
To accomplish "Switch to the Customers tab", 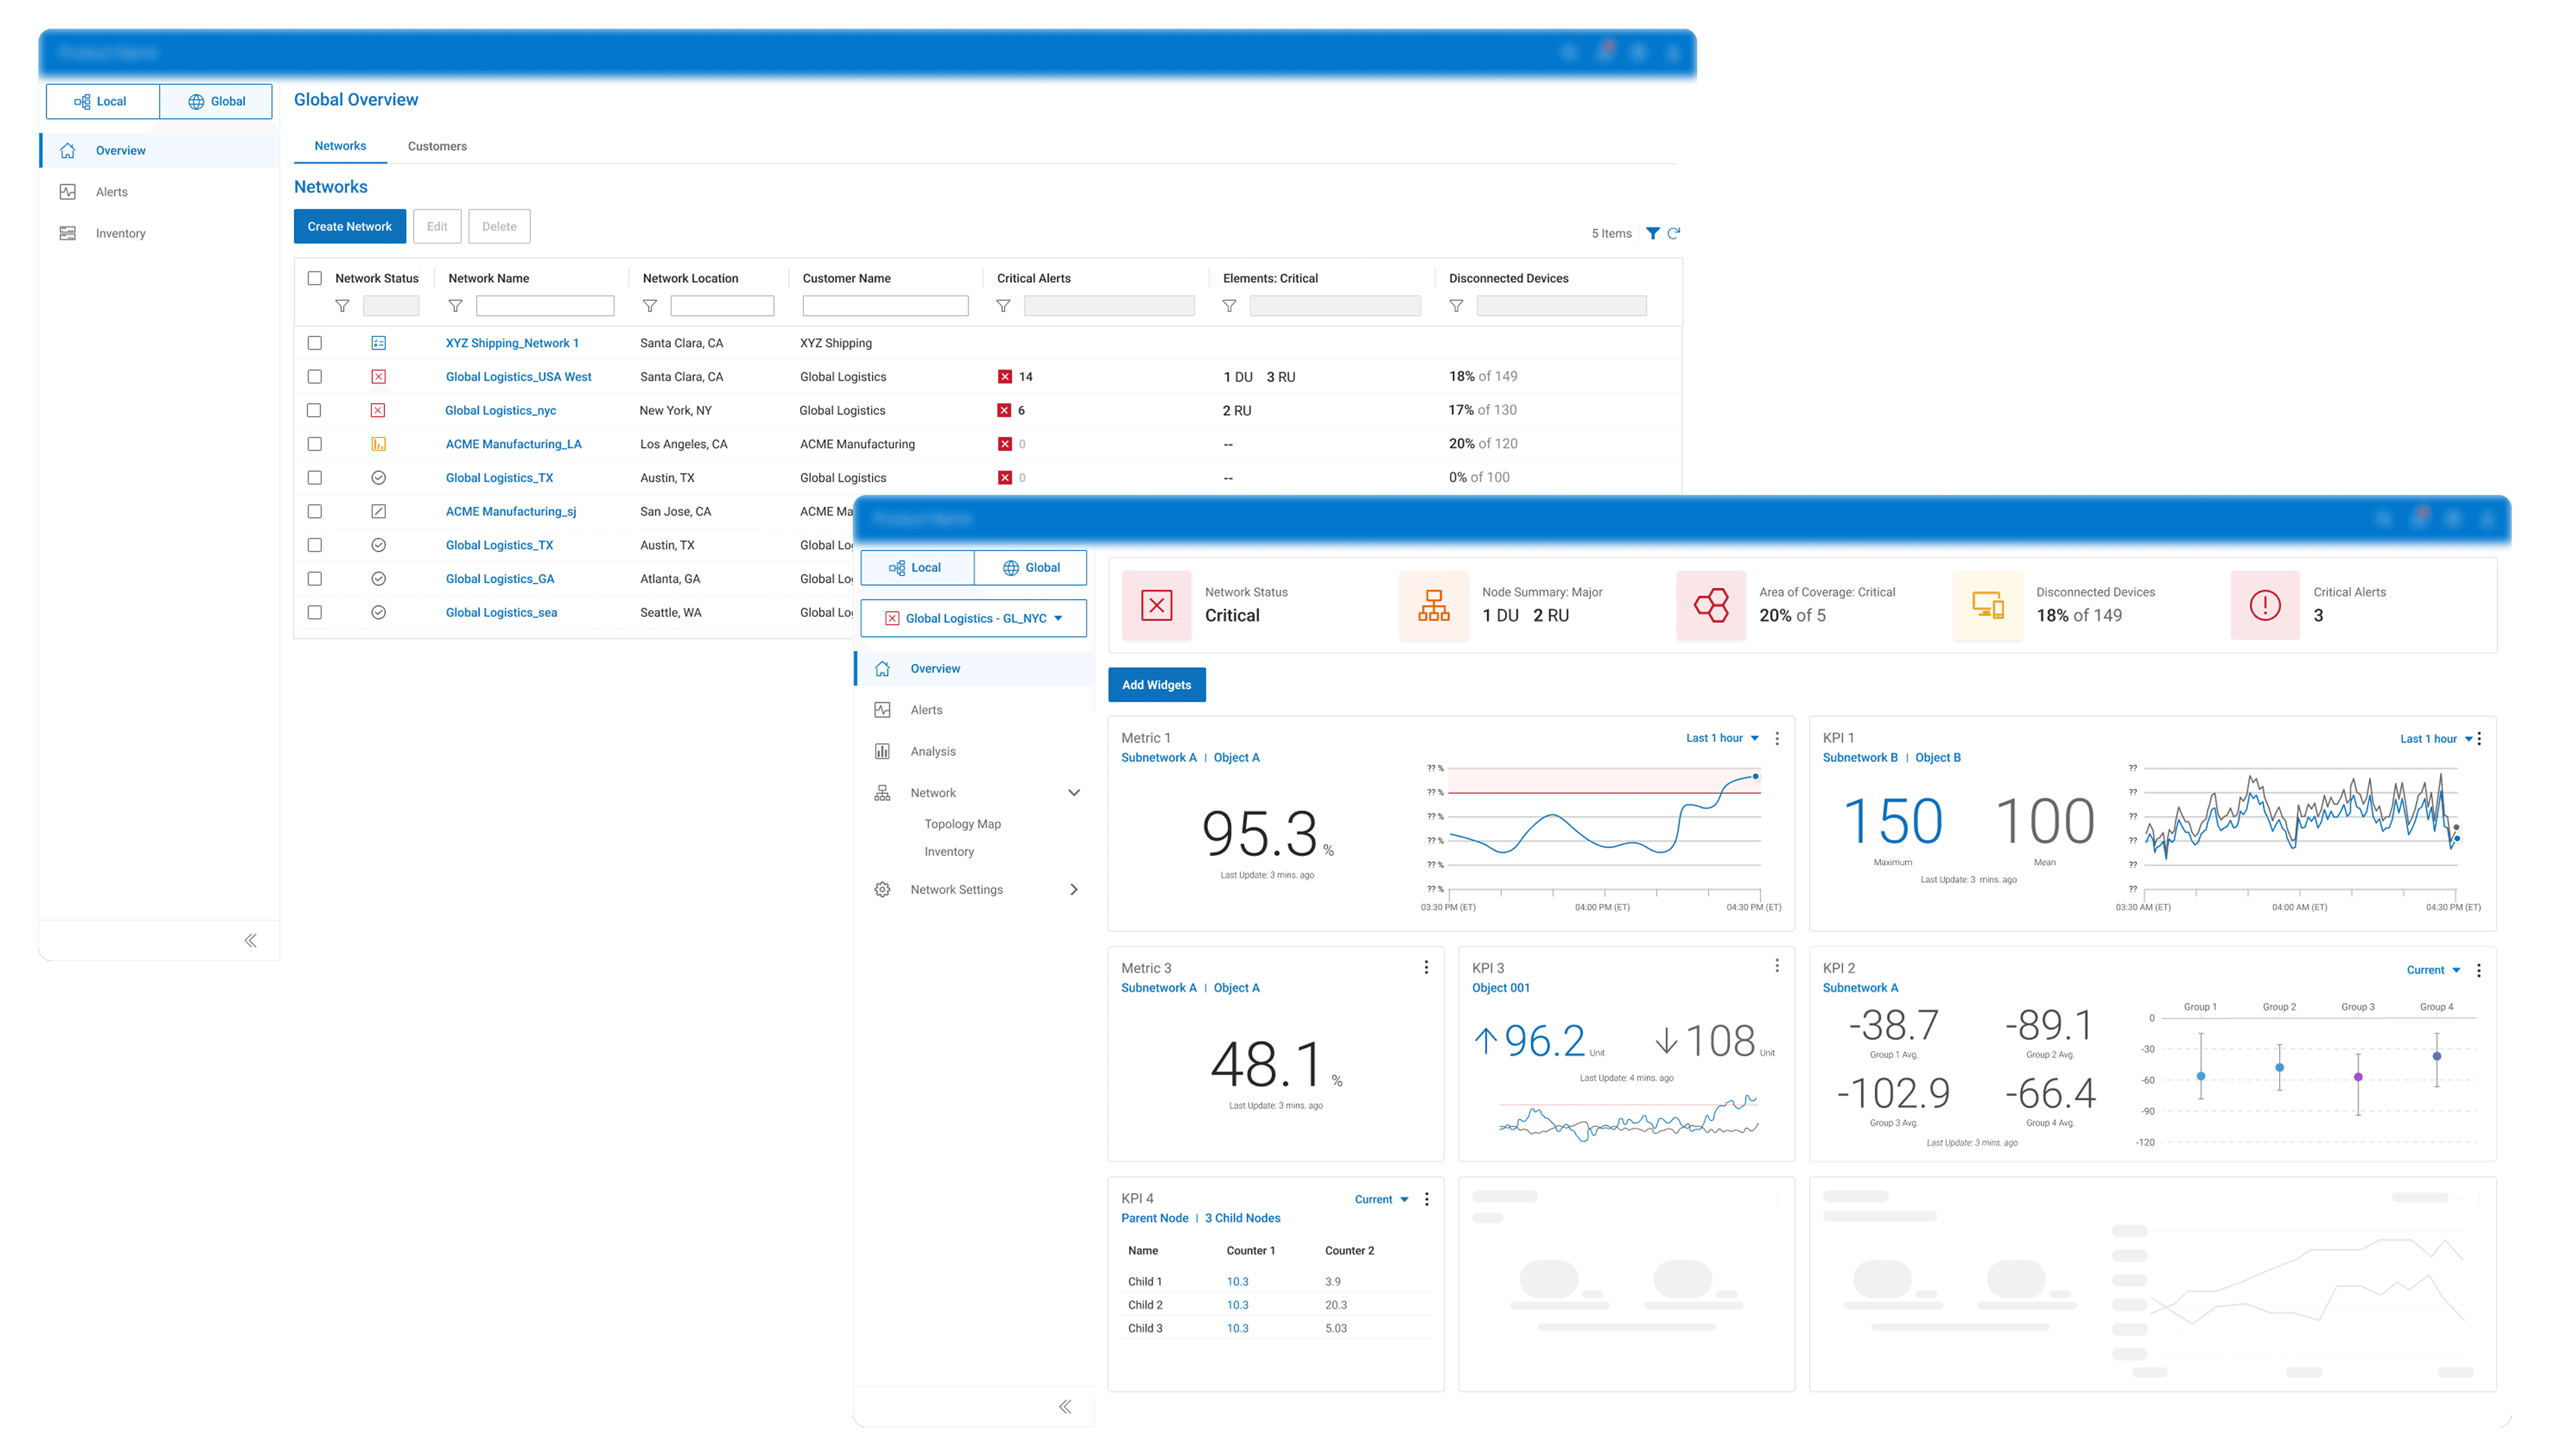I will tap(437, 146).
